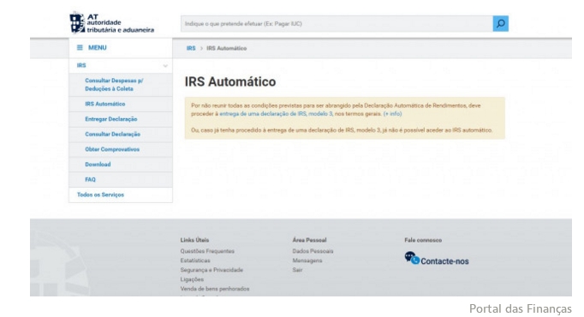584x317 pixels.
Task: Focus the search field for services
Action: (337, 23)
